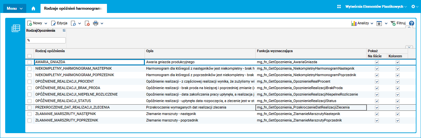Viewport: 421px width, 138px height.
Task: Select the NIEKOMPLETNY_HARMONOGRAM_POPRZEDNIK cell
Action: [x=89, y=75]
